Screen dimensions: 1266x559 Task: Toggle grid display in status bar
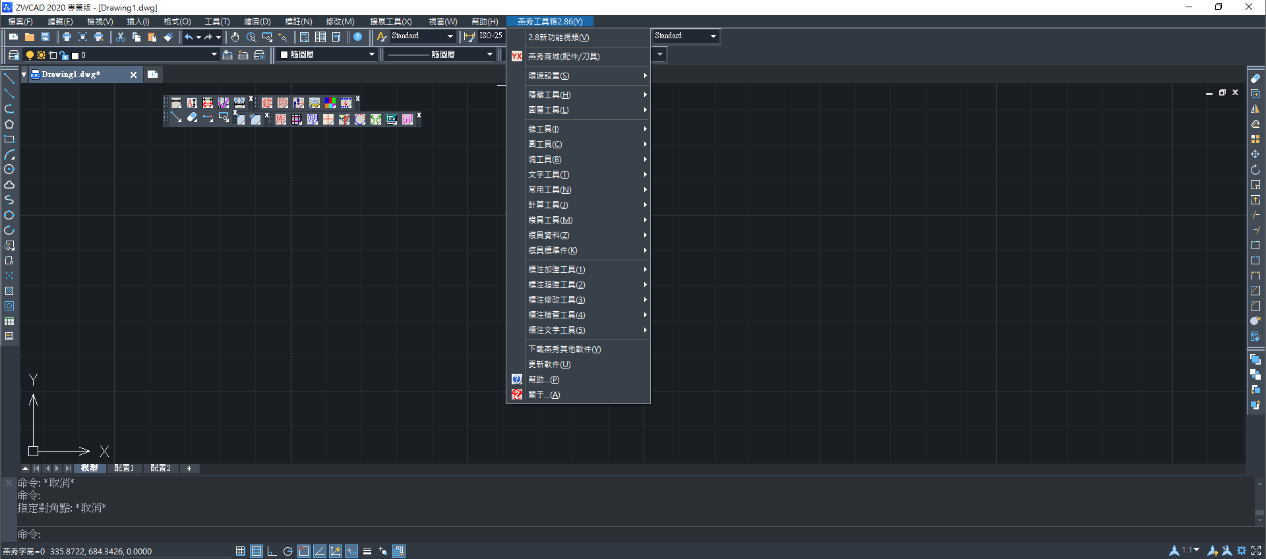pos(256,551)
